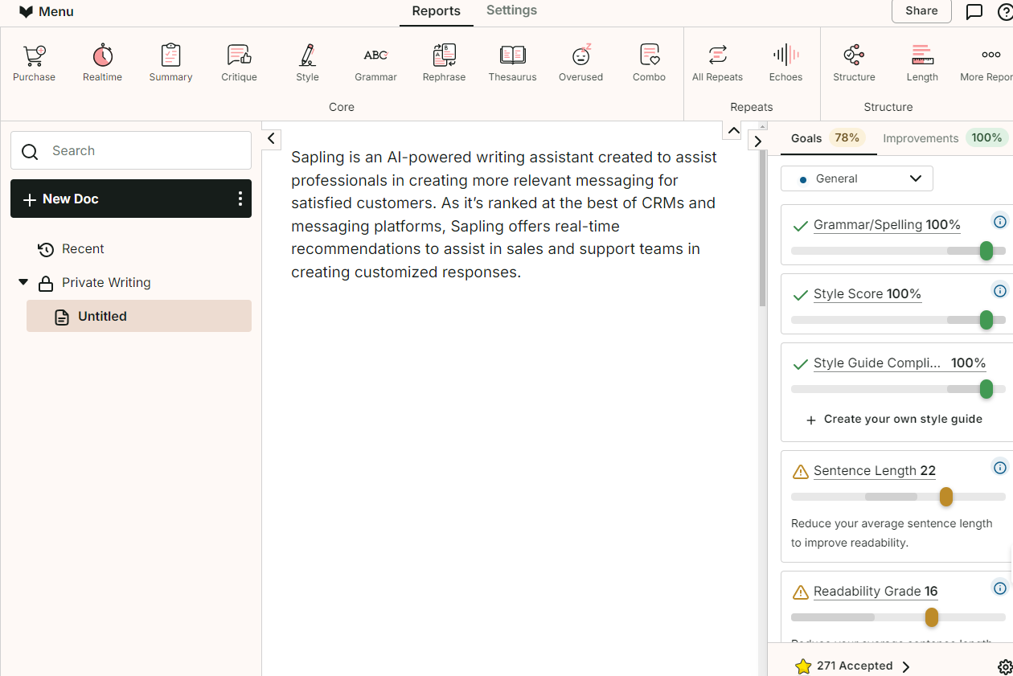1013x676 pixels.
Task: View the Sentence Length report
Action: [874, 470]
